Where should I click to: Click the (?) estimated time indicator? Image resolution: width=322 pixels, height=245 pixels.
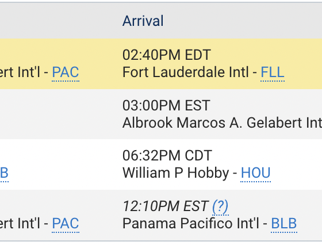pos(220,206)
